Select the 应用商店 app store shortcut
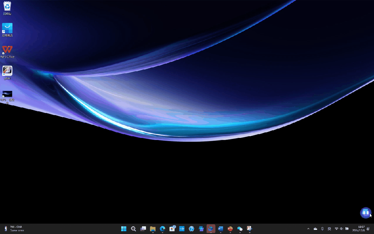374x234 pixels. pyautogui.click(x=7, y=30)
